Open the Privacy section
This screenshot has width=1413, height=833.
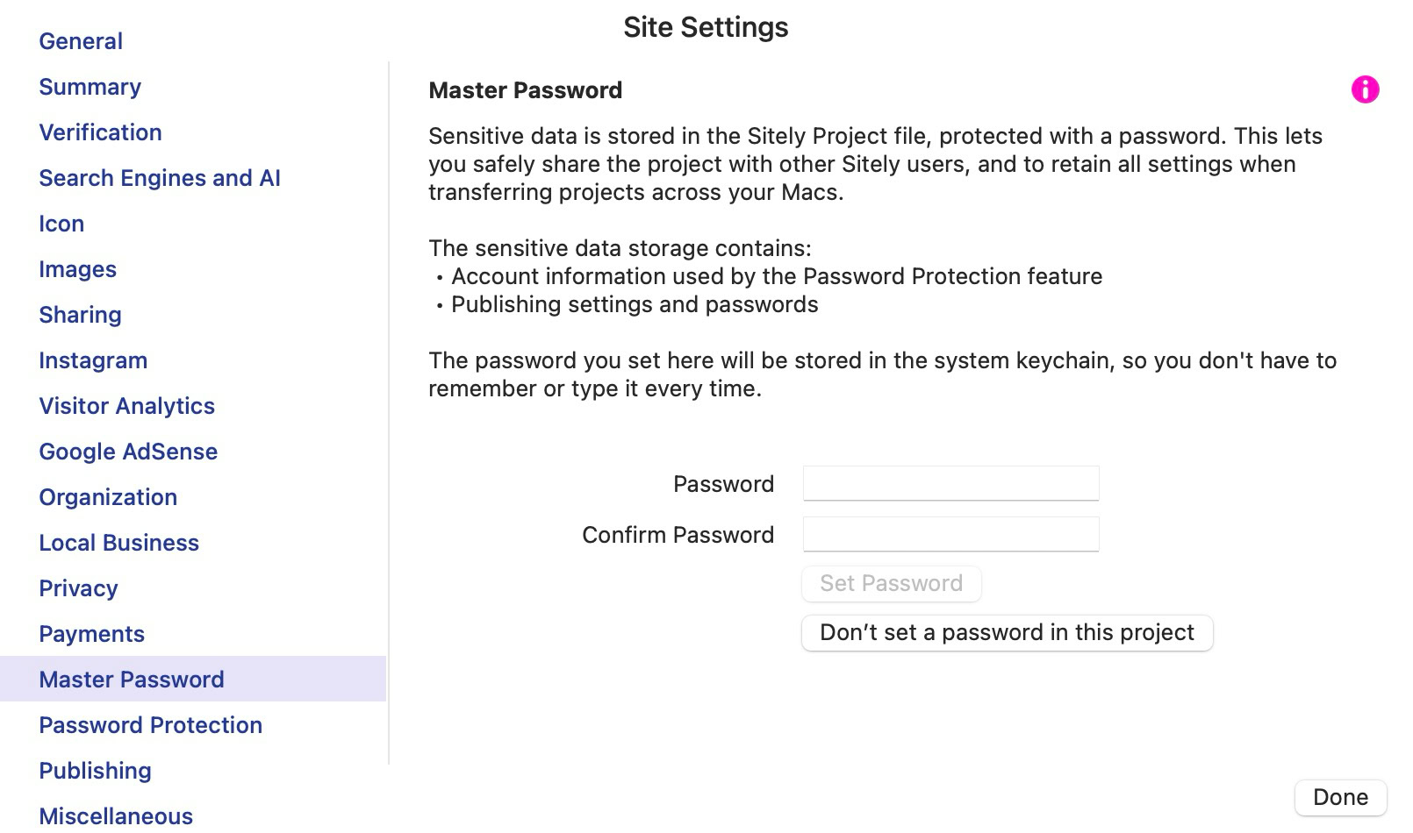click(78, 588)
